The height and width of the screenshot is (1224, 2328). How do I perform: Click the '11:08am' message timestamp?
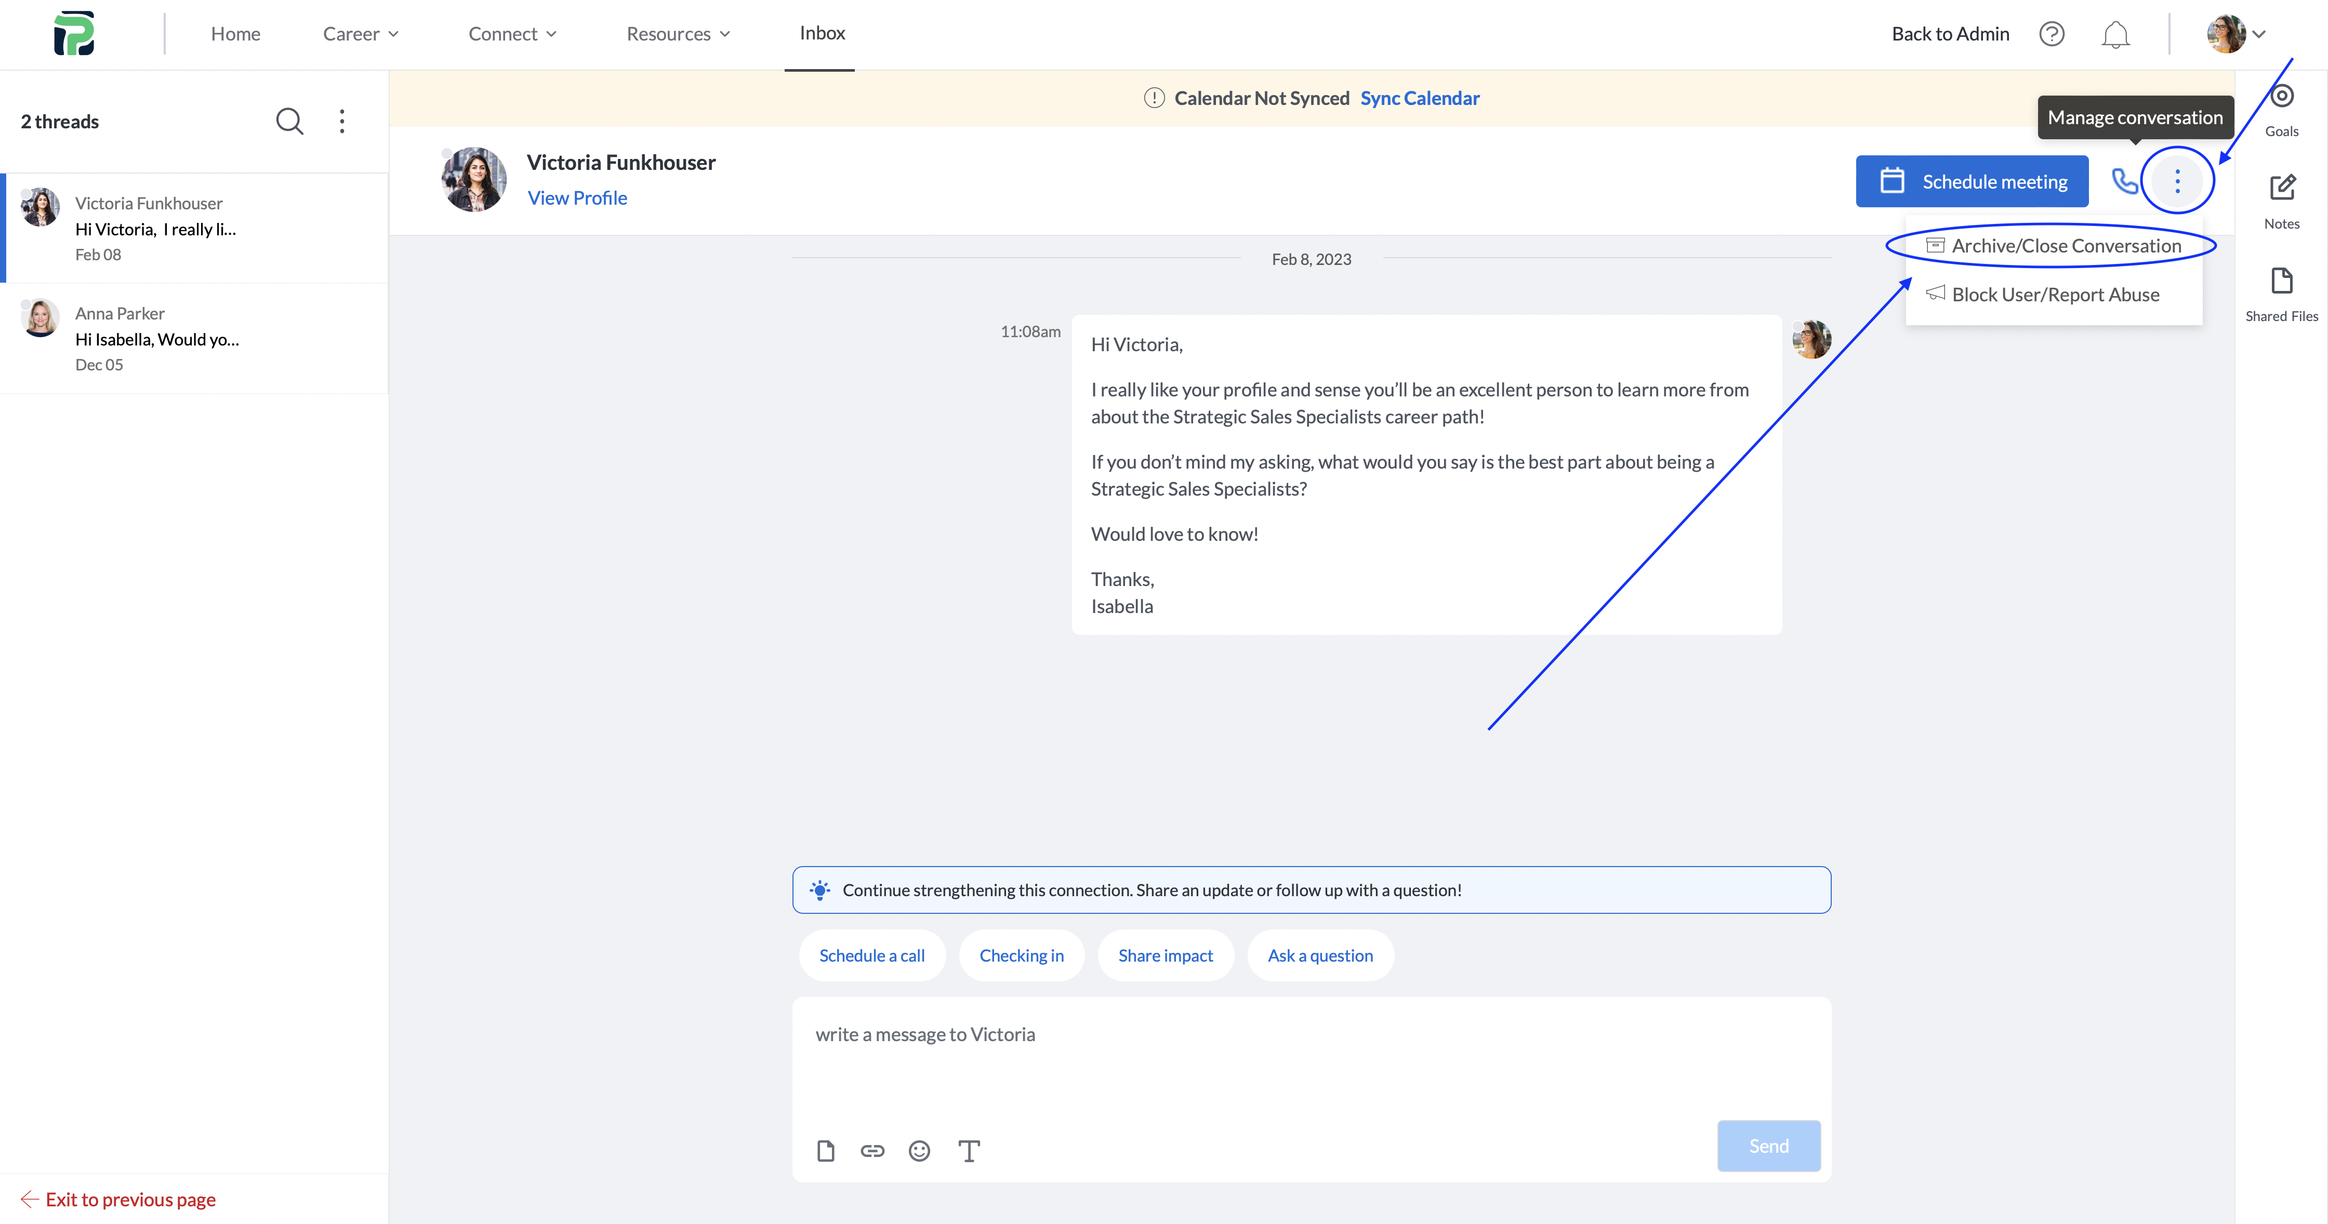coord(1030,331)
